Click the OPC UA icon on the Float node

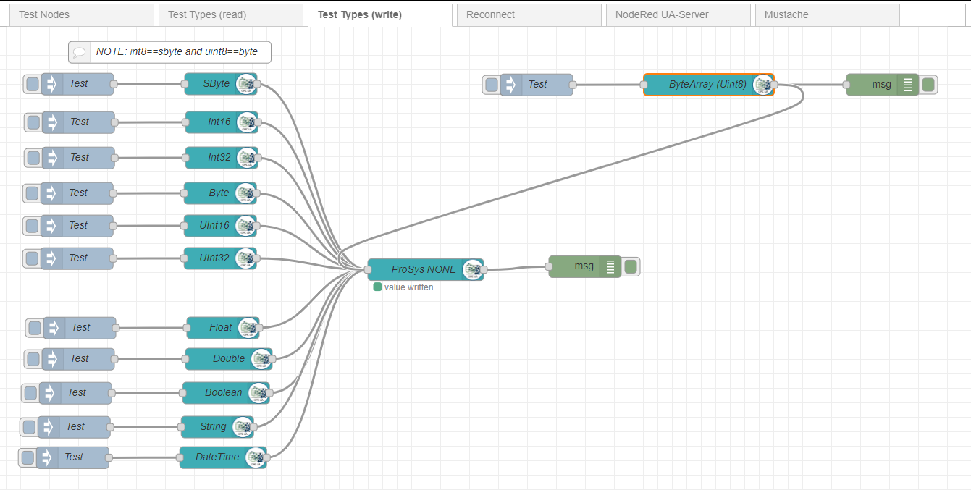tap(248, 327)
